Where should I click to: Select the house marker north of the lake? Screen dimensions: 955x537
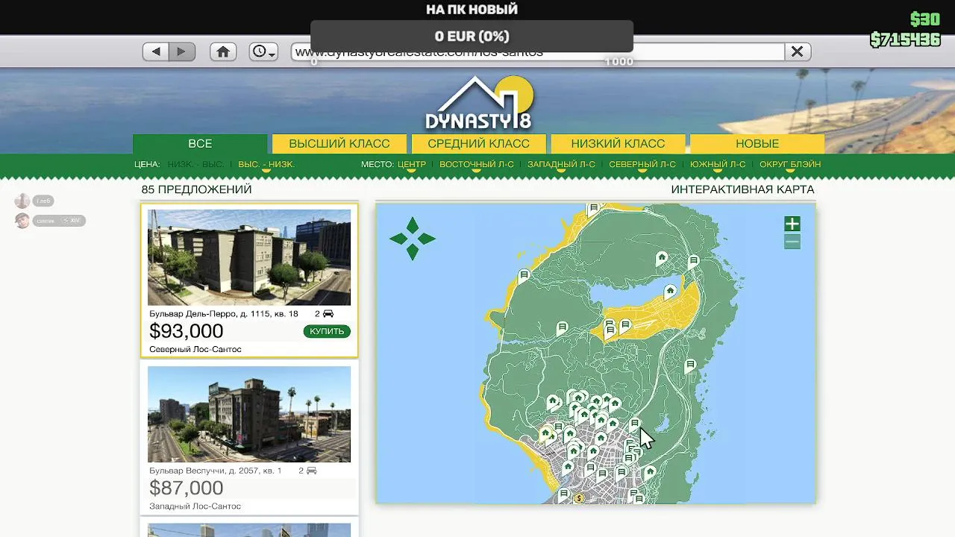tap(661, 258)
